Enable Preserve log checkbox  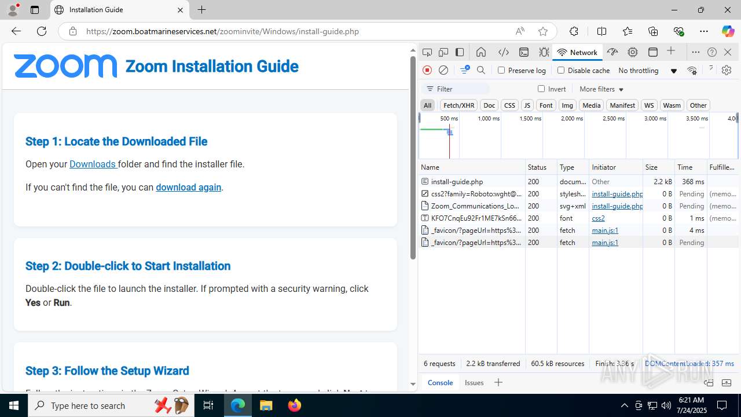(501, 70)
